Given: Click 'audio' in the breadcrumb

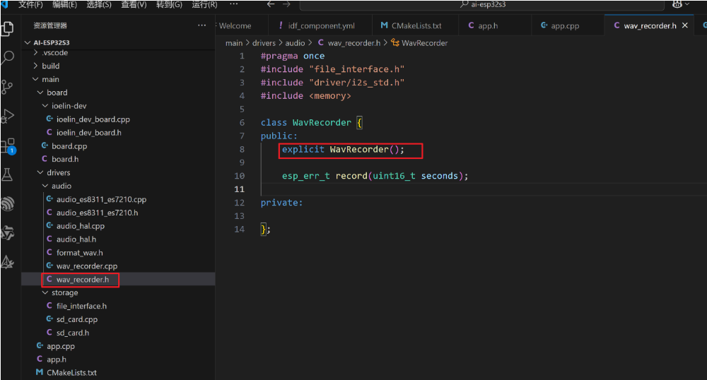Looking at the screenshot, I should [x=295, y=43].
